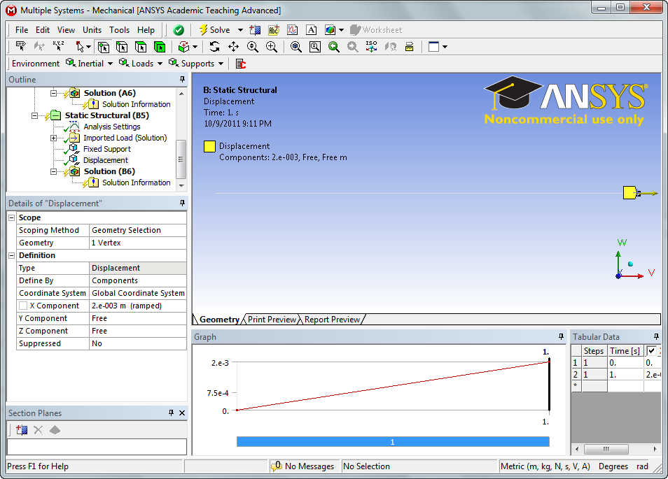Open the New Chart and Table icon
The height and width of the screenshot is (479, 668).
(x=292, y=30)
